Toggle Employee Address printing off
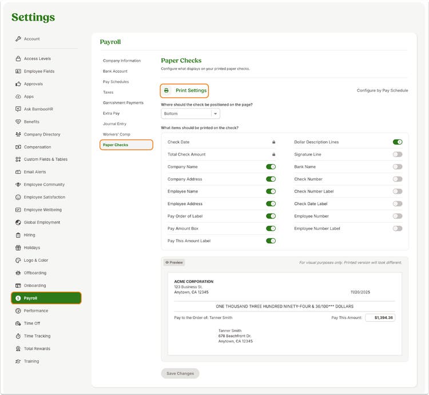 [x=271, y=204]
